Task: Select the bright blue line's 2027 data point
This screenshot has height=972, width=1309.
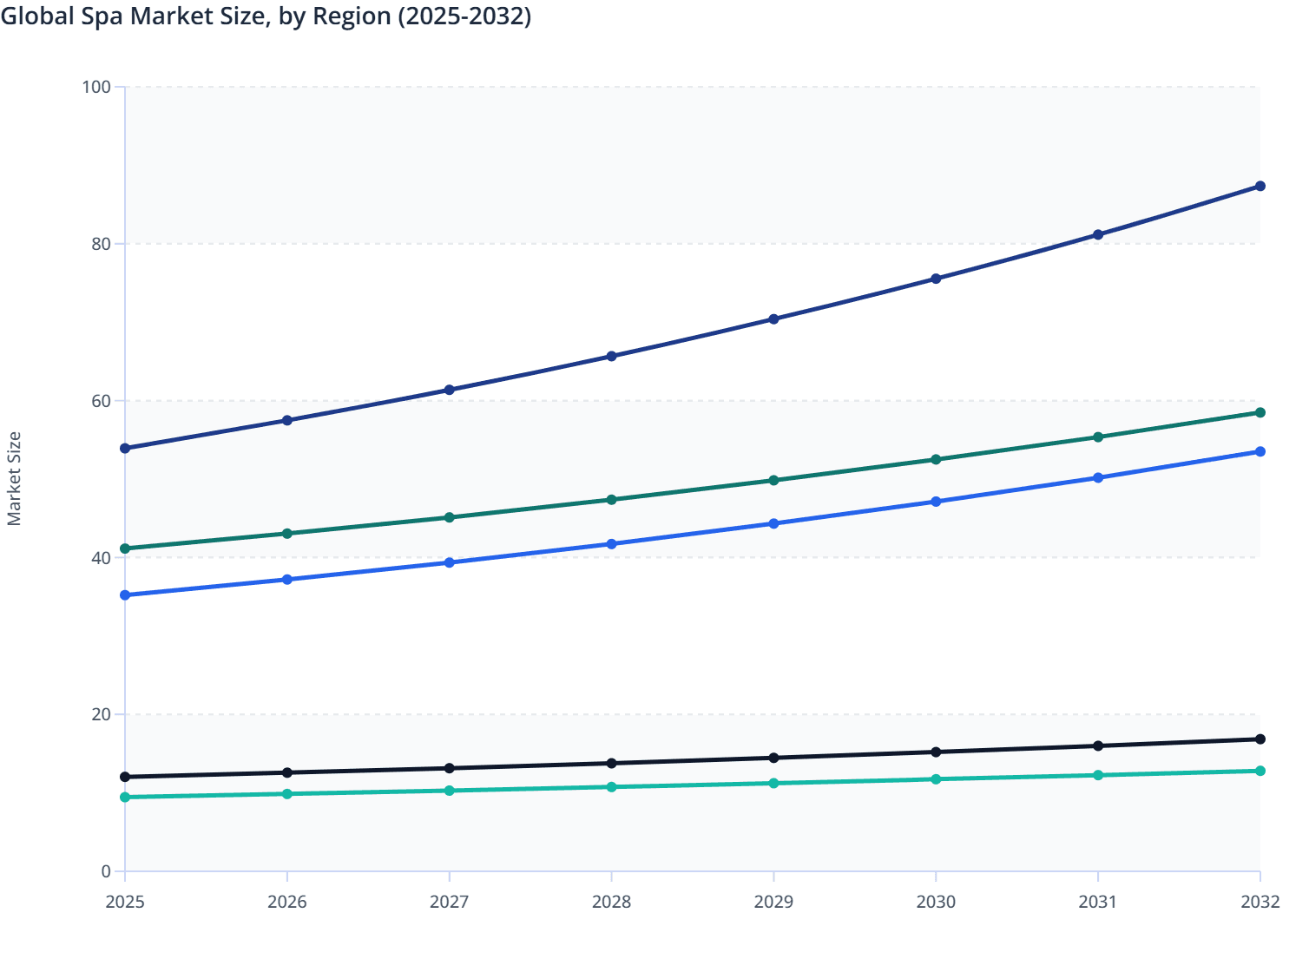Action: coord(449,562)
